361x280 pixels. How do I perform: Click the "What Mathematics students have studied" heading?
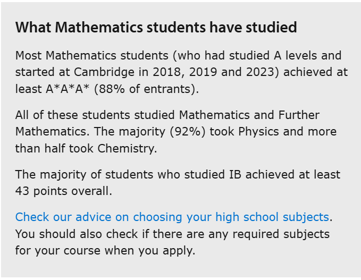[156, 28]
